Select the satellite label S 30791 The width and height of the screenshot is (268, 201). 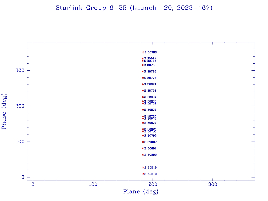tap(150, 91)
